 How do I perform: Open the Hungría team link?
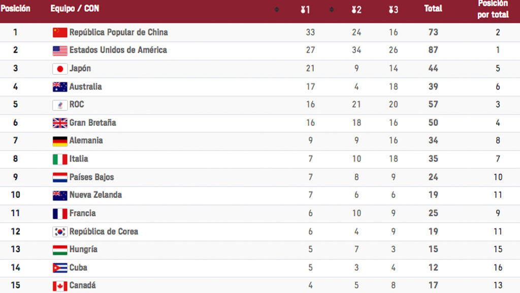tap(83, 249)
